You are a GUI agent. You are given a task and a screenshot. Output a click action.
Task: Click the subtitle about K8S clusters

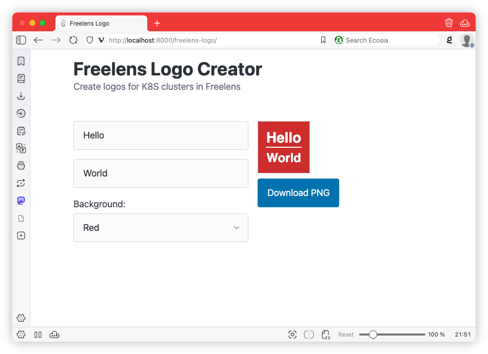pos(157,87)
